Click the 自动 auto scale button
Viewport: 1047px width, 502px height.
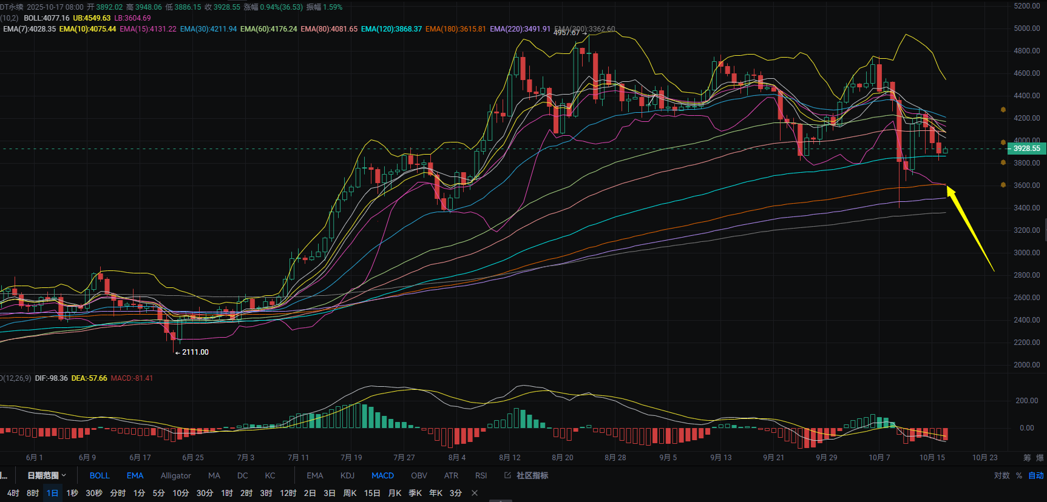[x=1036, y=475]
